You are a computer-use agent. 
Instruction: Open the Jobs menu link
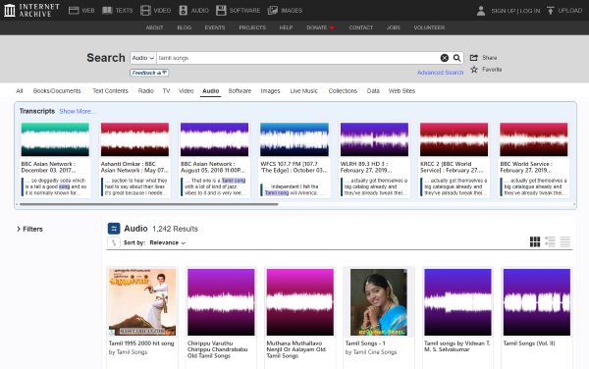coord(394,27)
